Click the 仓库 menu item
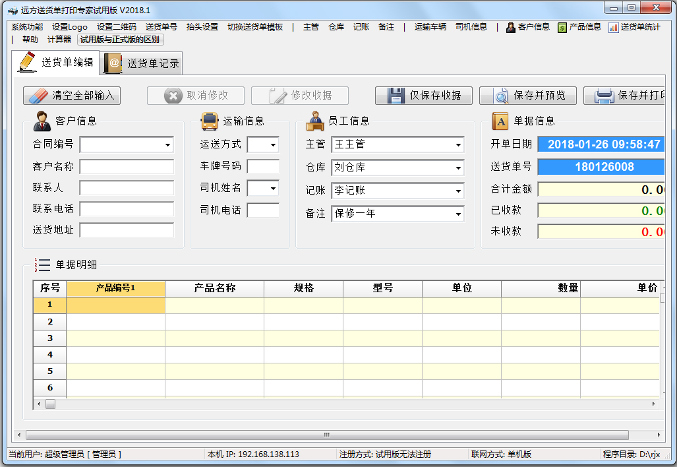The height and width of the screenshot is (467, 677). pos(336,27)
